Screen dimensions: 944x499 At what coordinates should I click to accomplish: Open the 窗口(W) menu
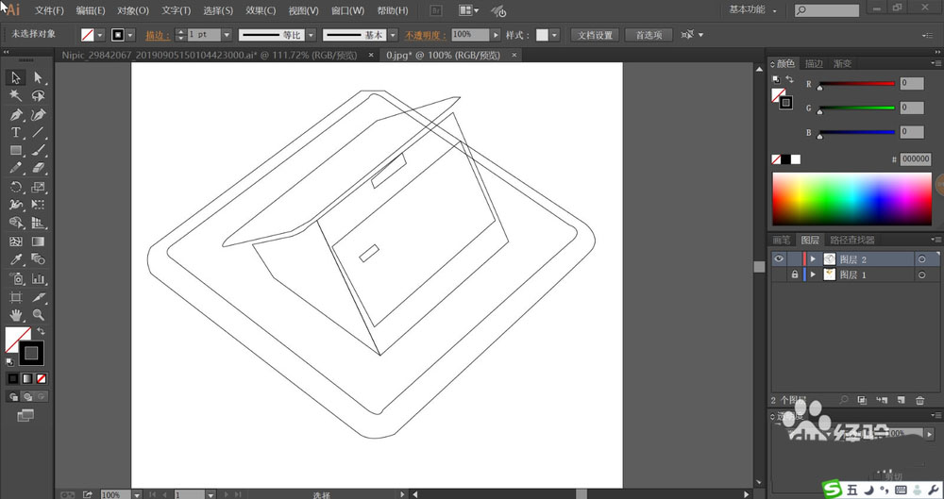348,10
